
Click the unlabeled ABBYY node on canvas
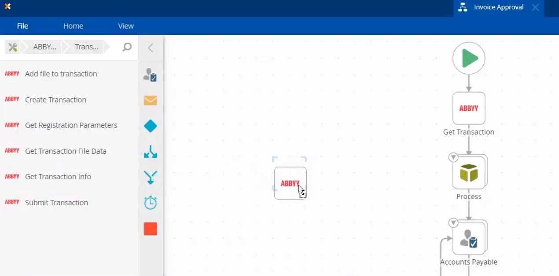tap(291, 183)
